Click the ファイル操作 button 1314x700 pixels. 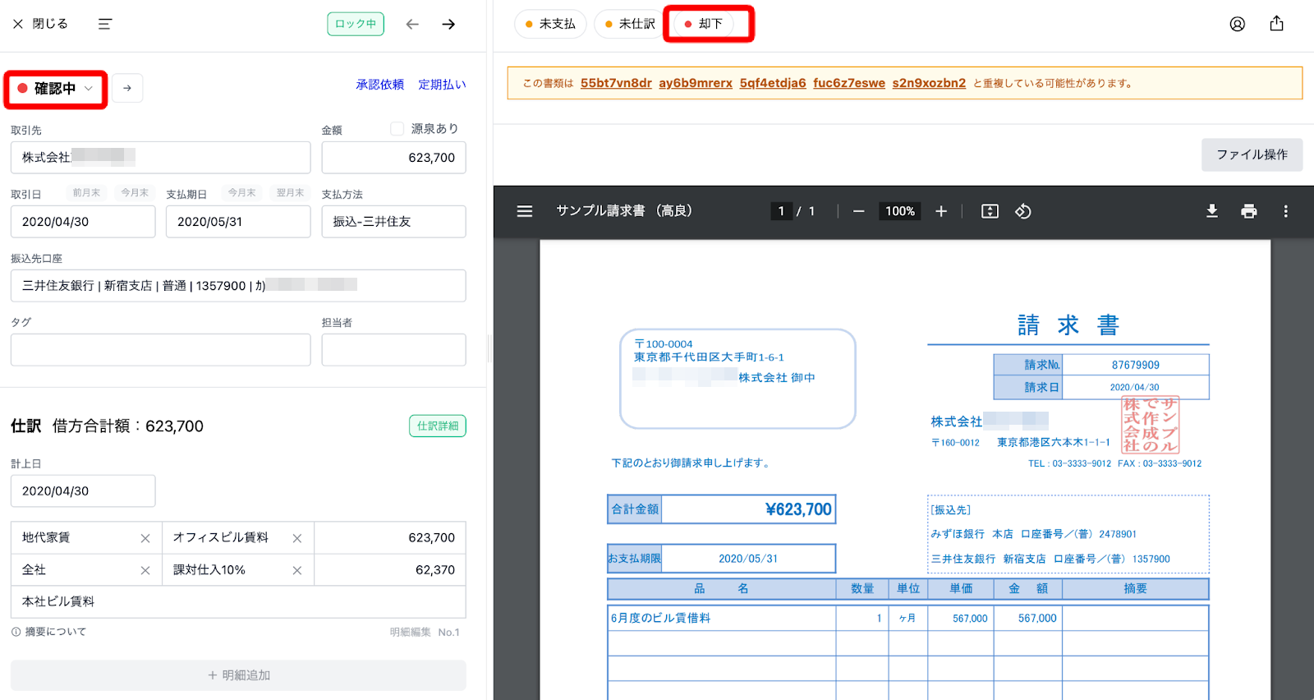coord(1252,154)
